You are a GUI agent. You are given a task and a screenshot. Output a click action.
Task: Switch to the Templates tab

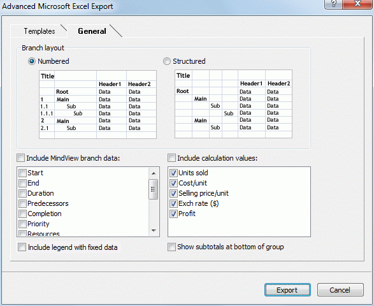pyautogui.click(x=40, y=31)
